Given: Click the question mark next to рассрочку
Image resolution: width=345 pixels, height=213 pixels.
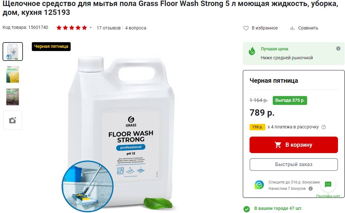Looking at the screenshot, I should [x=324, y=127].
